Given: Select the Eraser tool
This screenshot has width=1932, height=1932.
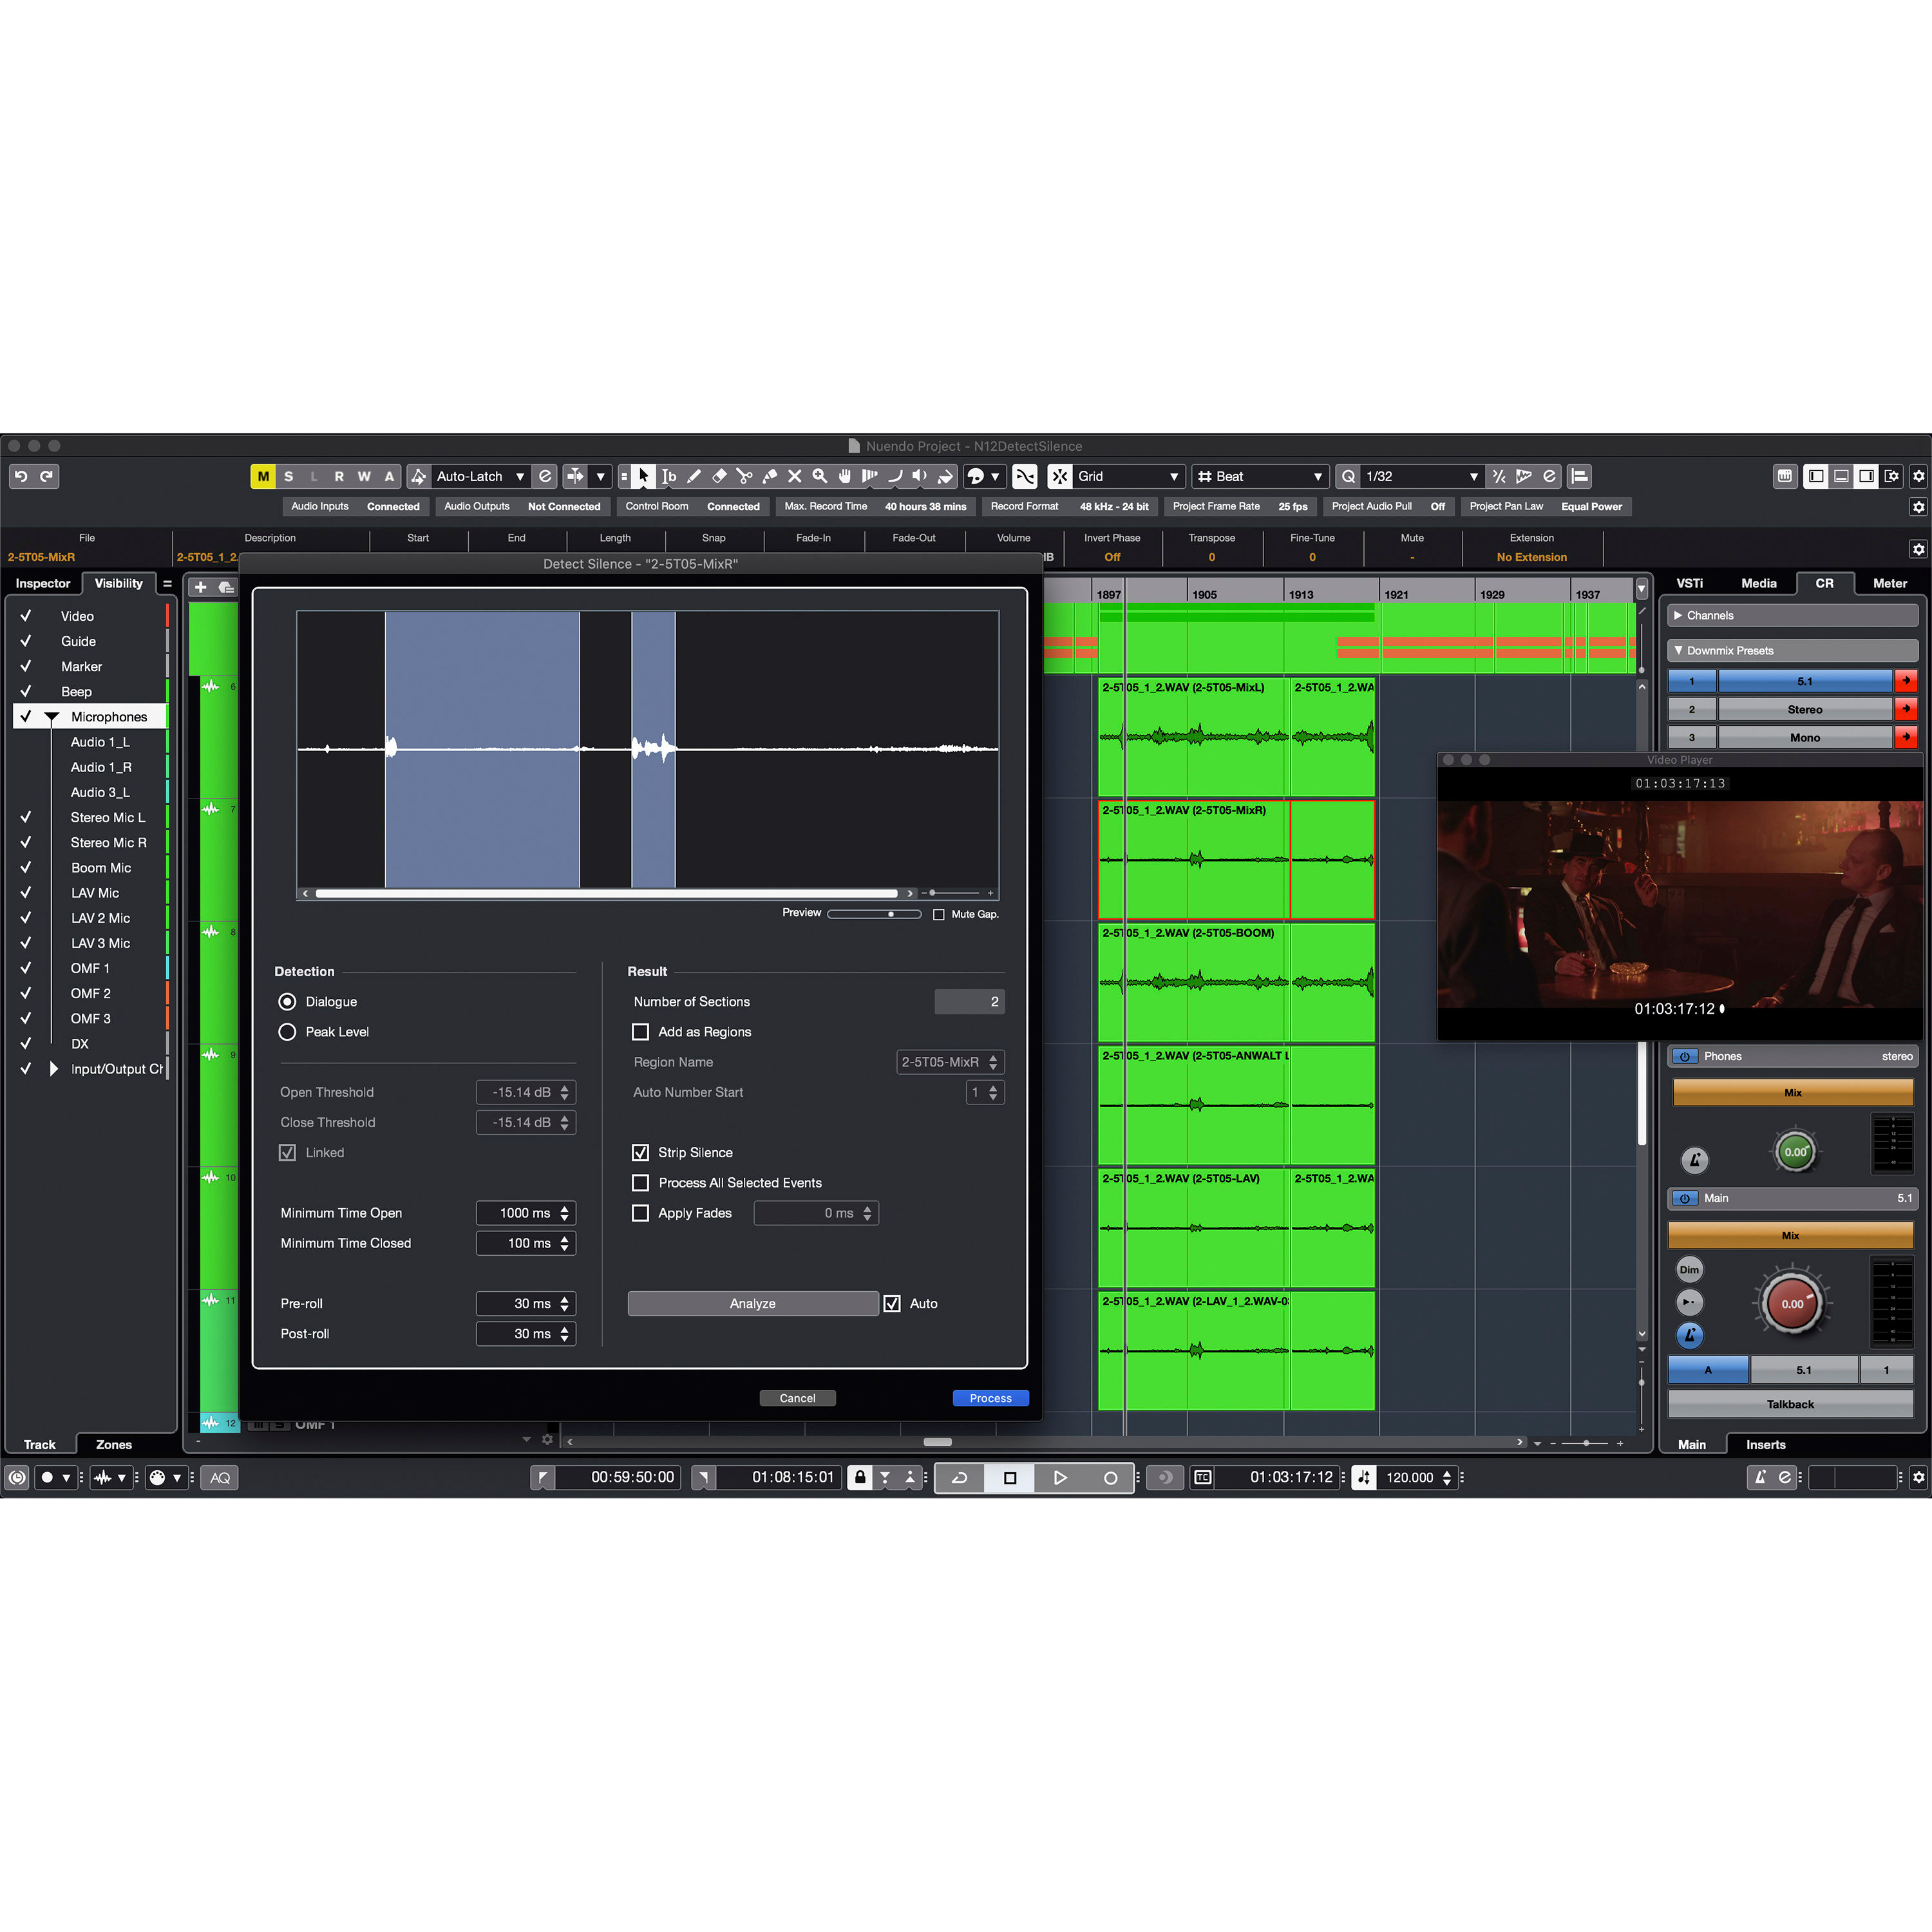Looking at the screenshot, I should point(719,476).
